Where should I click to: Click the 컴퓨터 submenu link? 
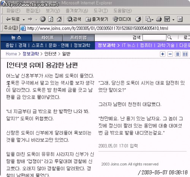click(x=146, y=45)
